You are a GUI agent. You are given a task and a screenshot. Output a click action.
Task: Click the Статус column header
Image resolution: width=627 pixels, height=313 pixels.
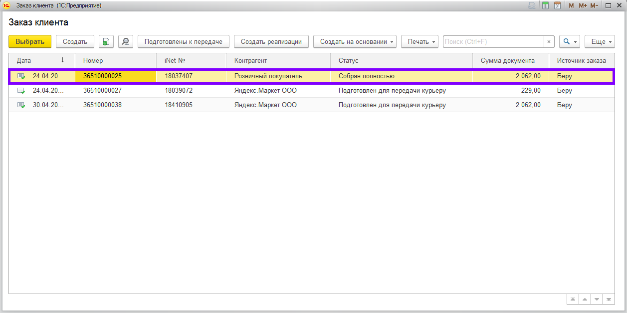tap(401, 60)
